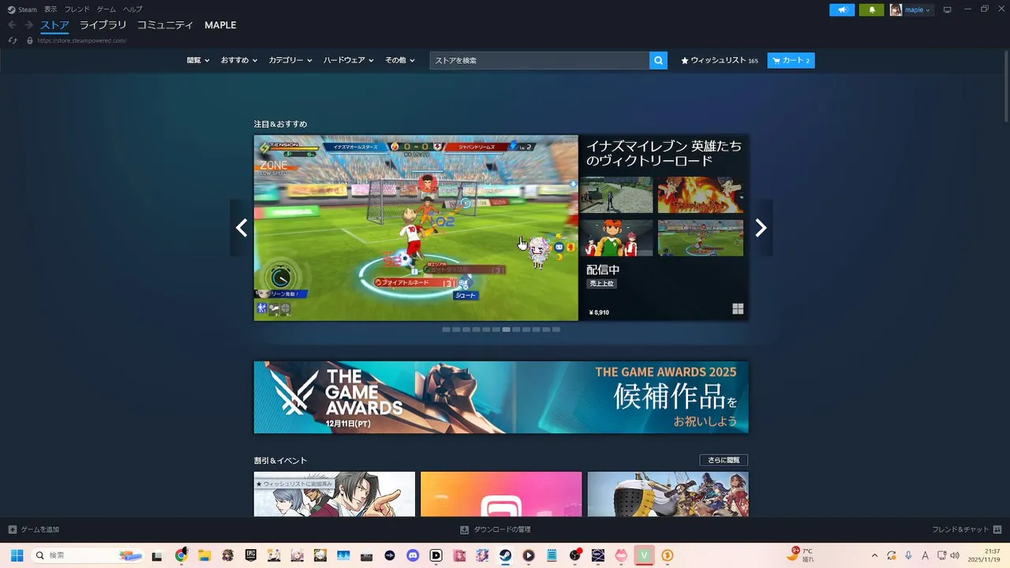The height and width of the screenshot is (568, 1010).
Task: Click the microphone tray icon
Action: [x=908, y=555]
